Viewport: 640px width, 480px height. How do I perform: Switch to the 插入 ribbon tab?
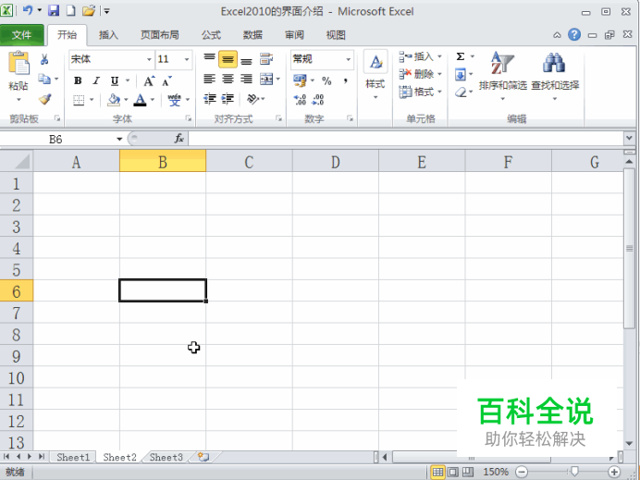click(x=108, y=35)
